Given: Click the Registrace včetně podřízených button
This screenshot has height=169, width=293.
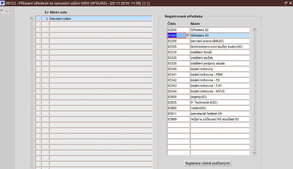Looking at the screenshot, I should (207, 163).
